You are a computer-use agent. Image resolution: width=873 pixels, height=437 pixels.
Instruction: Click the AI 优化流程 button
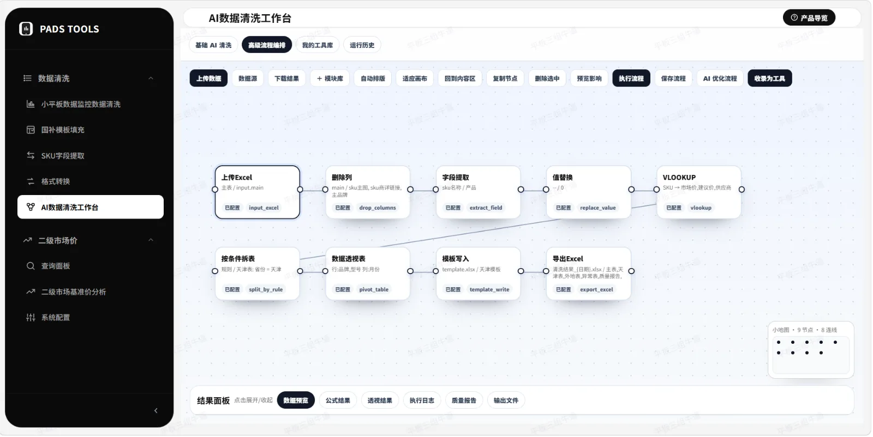(x=720, y=78)
